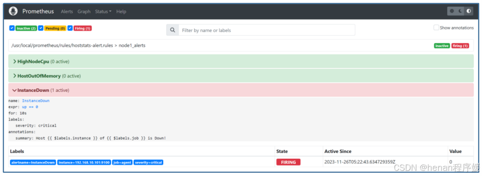
Task: Click the instance=192.168.10.101:9100 label badge
Action: click(84, 162)
